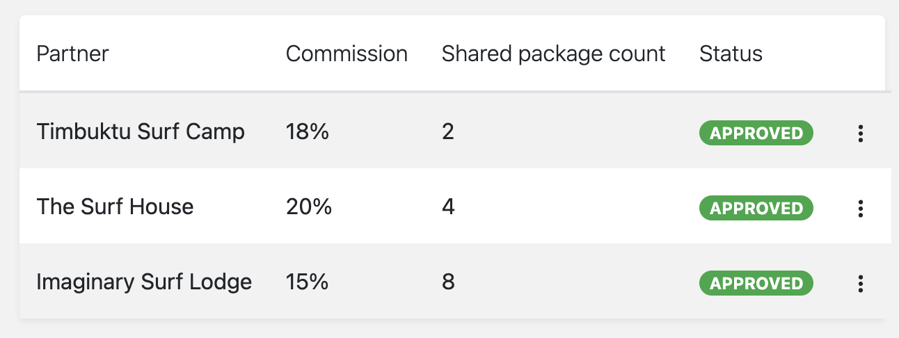
Task: Select the Timbuktu Surf Camp partner name
Action: click(141, 131)
